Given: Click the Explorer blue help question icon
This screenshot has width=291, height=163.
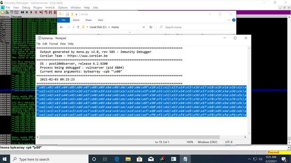Looking at the screenshot, I should (234, 20).
